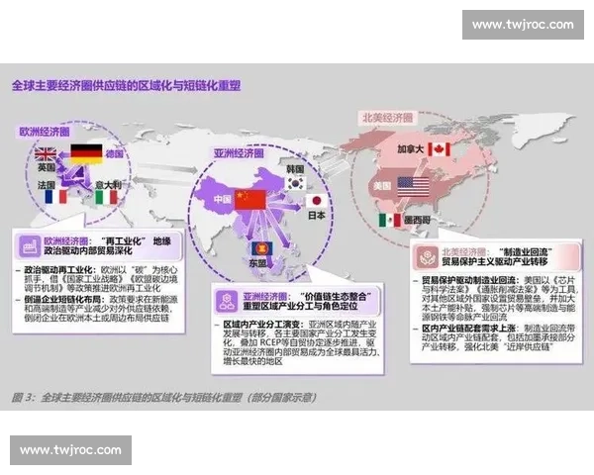Click the bullet 倒逼企业短链化布局
Screen dimensions: 594x475
tap(62, 299)
